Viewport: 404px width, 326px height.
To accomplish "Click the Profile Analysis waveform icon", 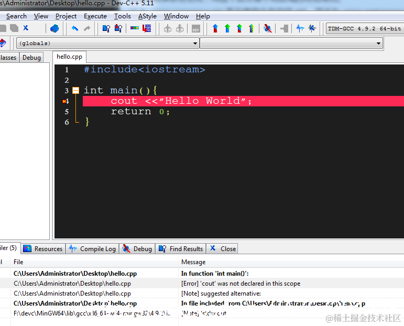I will [300, 28].
